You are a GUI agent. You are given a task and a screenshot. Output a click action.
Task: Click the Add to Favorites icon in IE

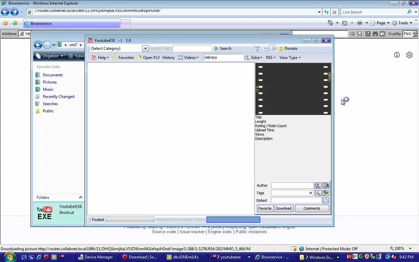click(15, 23)
